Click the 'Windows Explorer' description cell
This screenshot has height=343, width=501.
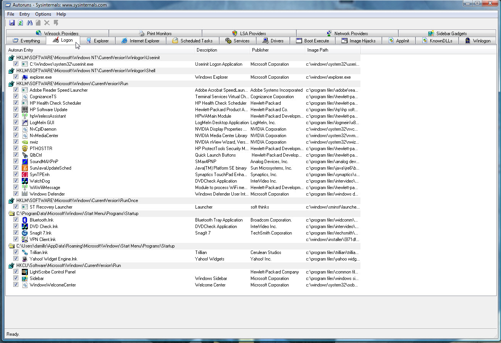[x=212, y=77]
